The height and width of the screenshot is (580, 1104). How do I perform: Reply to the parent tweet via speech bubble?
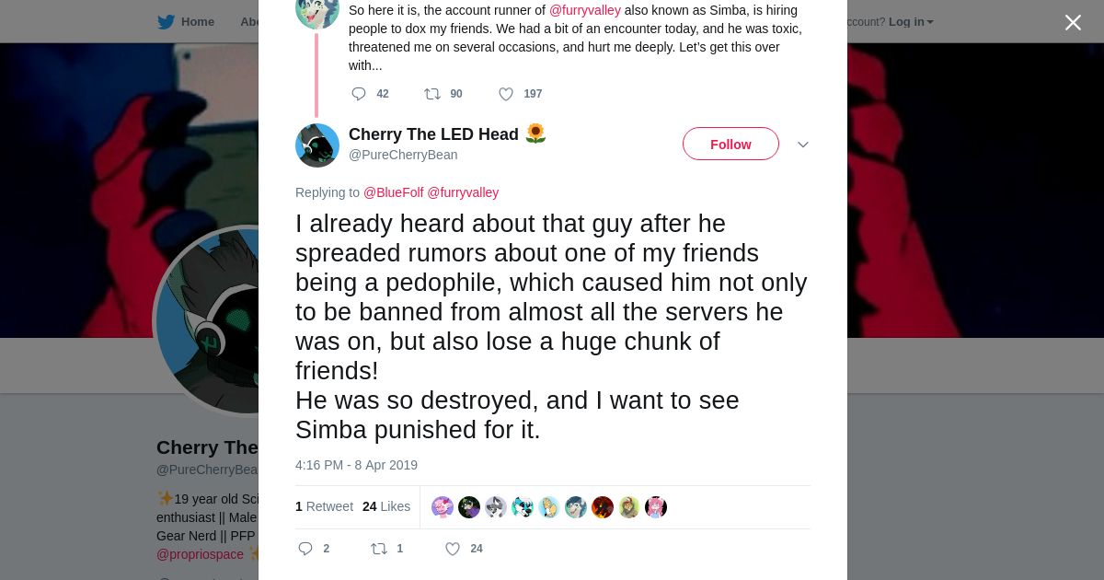coord(359,94)
